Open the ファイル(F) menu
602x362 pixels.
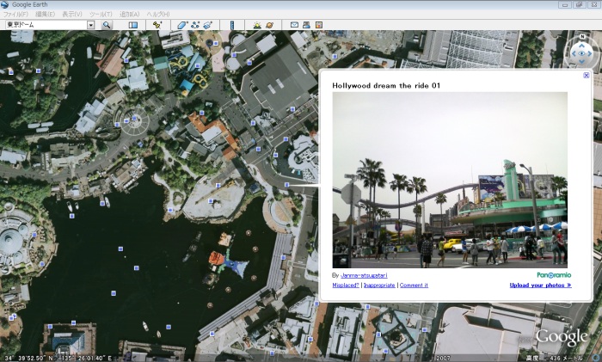[15, 15]
